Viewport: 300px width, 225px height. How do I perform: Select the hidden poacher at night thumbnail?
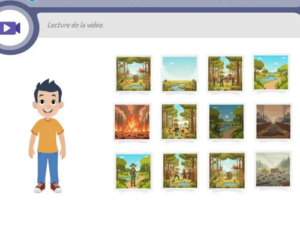(x=226, y=121)
